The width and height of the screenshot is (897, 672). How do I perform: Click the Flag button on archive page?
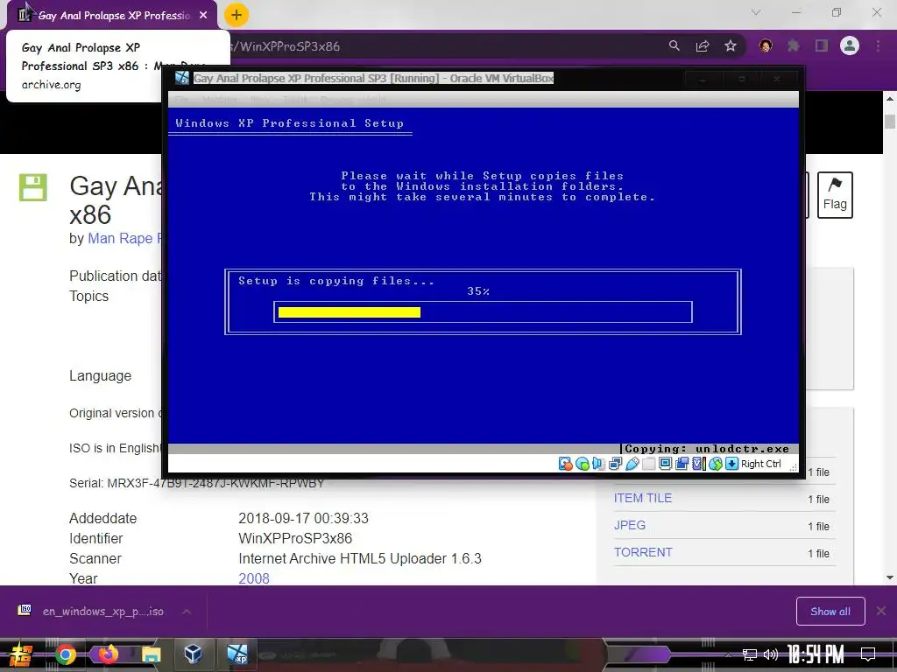(x=835, y=194)
